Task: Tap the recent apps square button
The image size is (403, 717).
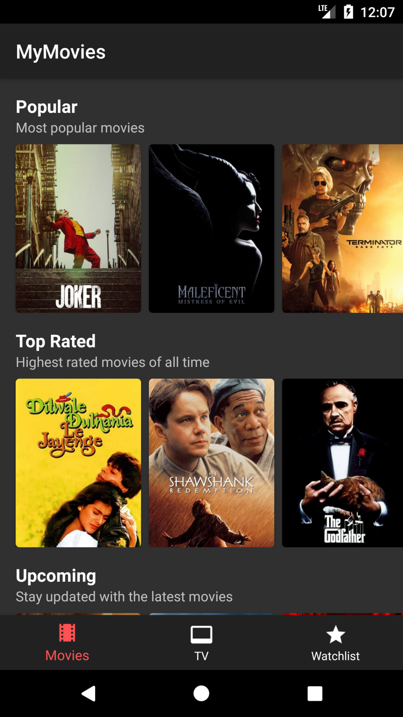Action: tap(315, 693)
